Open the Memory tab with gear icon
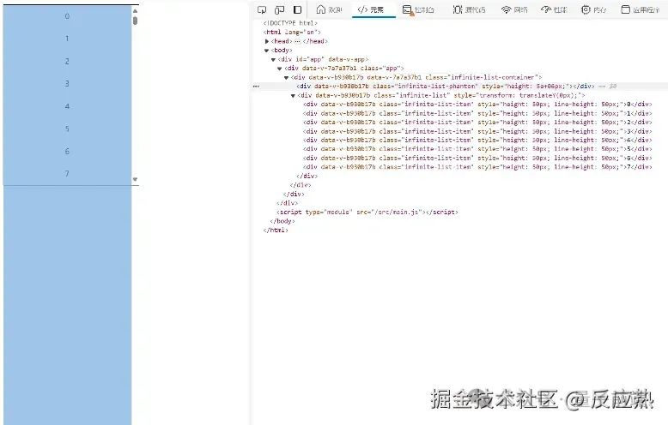 click(x=593, y=9)
